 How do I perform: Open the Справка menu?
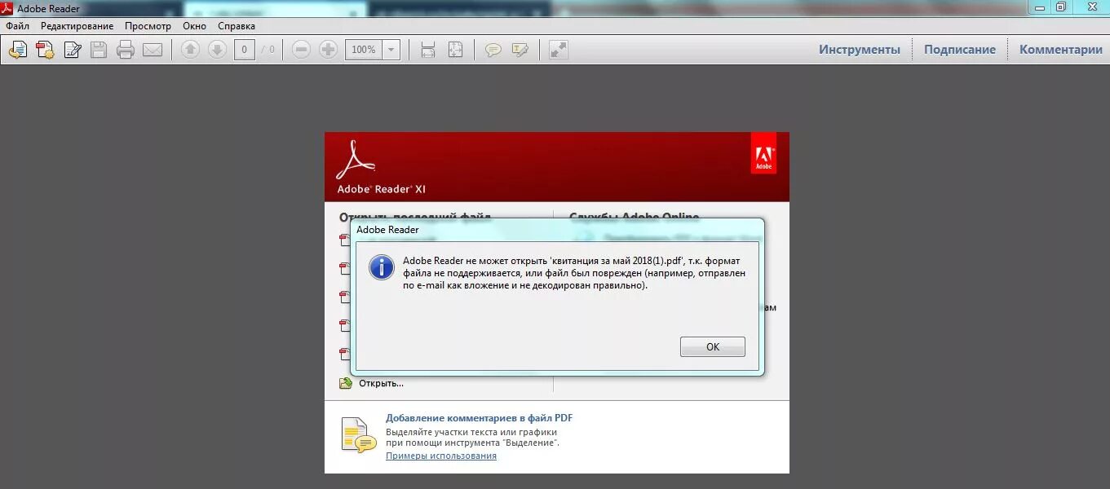click(237, 26)
